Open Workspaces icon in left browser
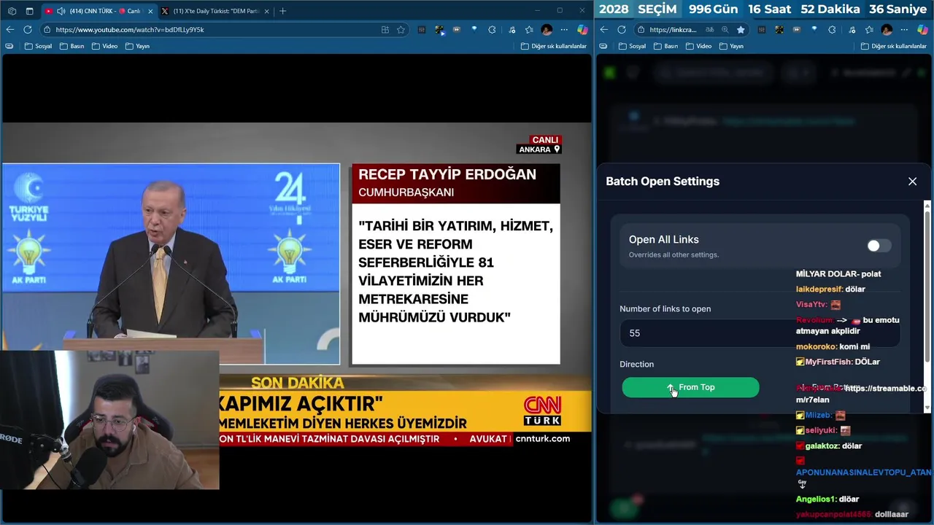The height and width of the screenshot is (525, 934). [x=12, y=11]
